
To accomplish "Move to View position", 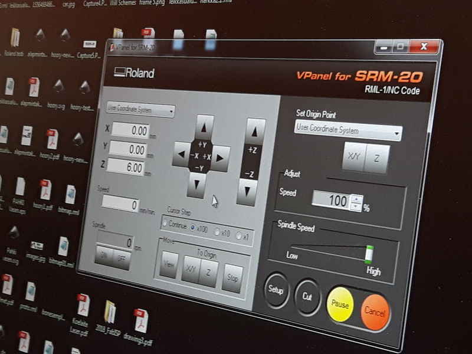I will point(169,265).
